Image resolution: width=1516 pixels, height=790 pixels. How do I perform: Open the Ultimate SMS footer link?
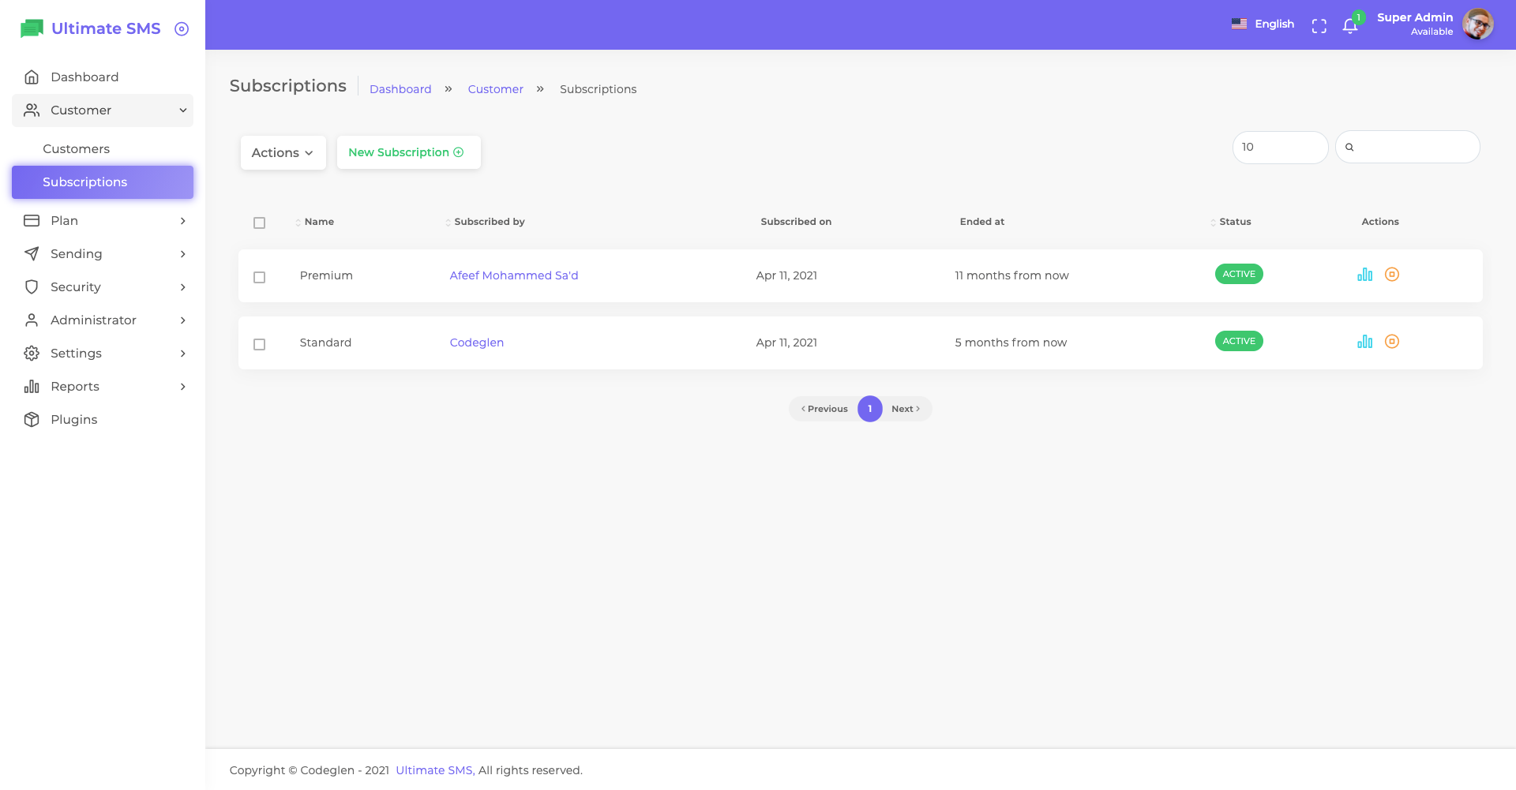[x=435, y=770]
